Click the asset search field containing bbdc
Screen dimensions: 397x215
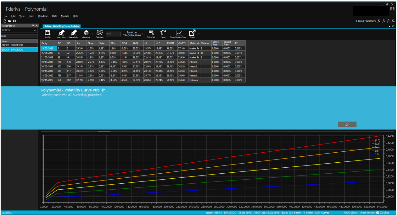pos(20,36)
